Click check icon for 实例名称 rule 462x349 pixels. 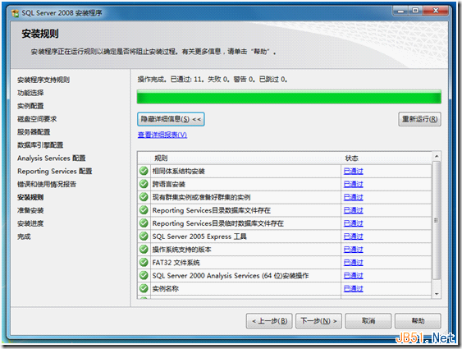[x=144, y=288]
